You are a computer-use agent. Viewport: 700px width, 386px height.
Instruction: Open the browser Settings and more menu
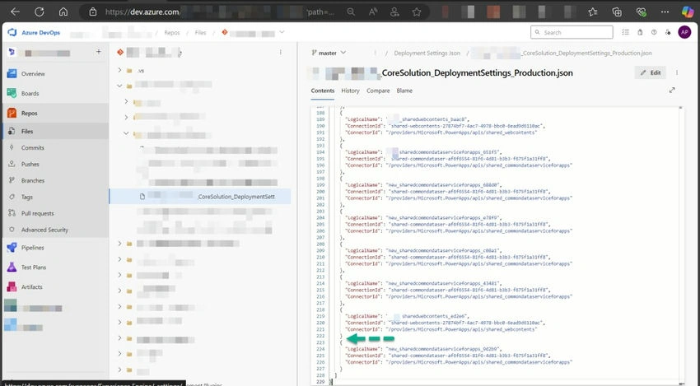(x=665, y=12)
